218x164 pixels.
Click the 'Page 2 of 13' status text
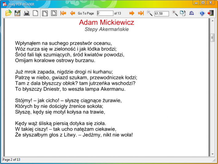point(11,160)
